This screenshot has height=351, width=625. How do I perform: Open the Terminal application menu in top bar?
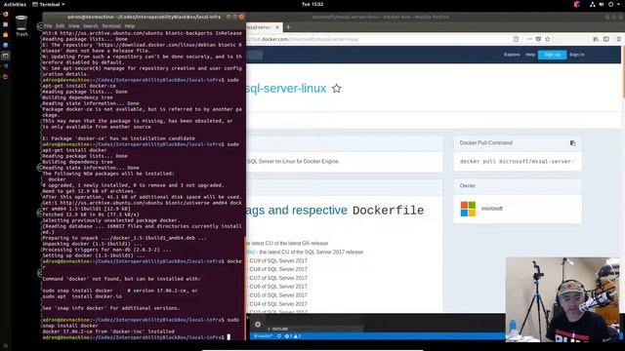click(x=48, y=4)
